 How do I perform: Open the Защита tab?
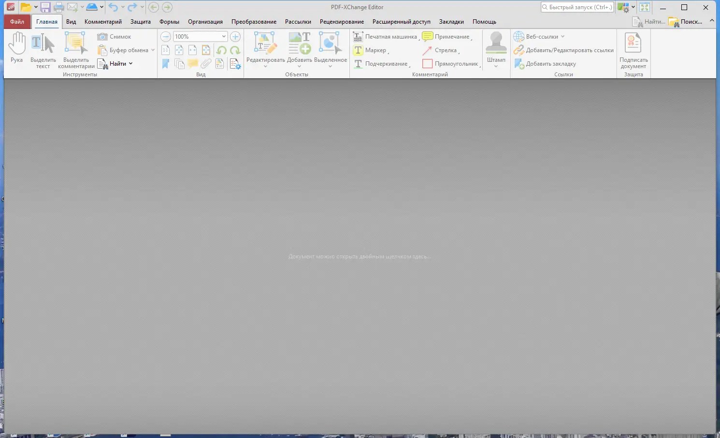click(x=141, y=22)
